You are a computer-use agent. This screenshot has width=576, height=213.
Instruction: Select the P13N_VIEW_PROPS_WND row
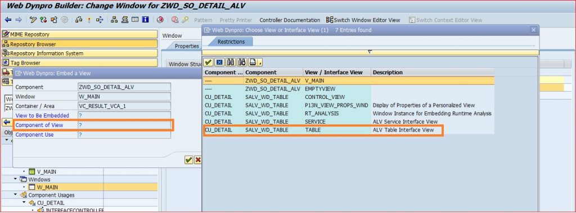point(349,106)
